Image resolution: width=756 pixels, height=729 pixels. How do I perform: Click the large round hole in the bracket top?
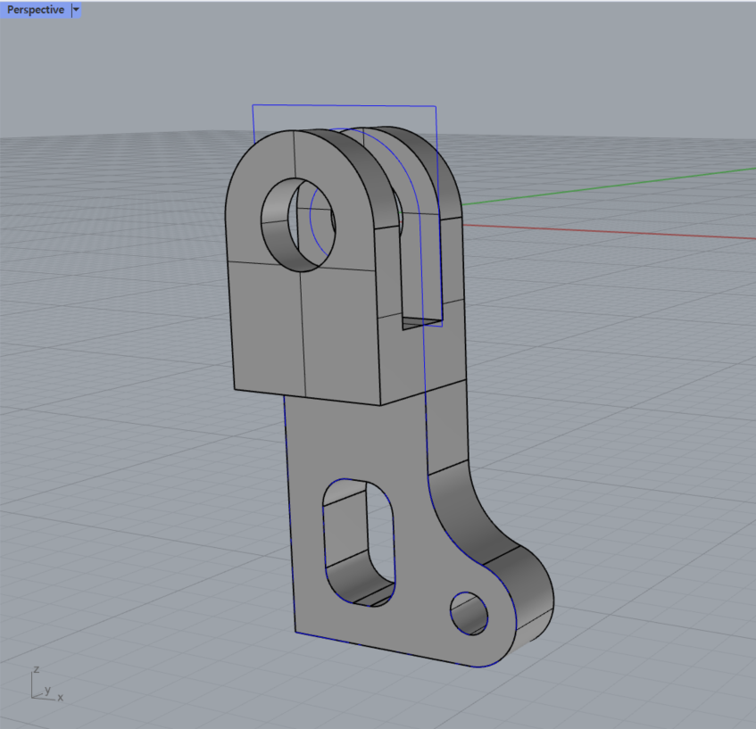tap(298, 225)
